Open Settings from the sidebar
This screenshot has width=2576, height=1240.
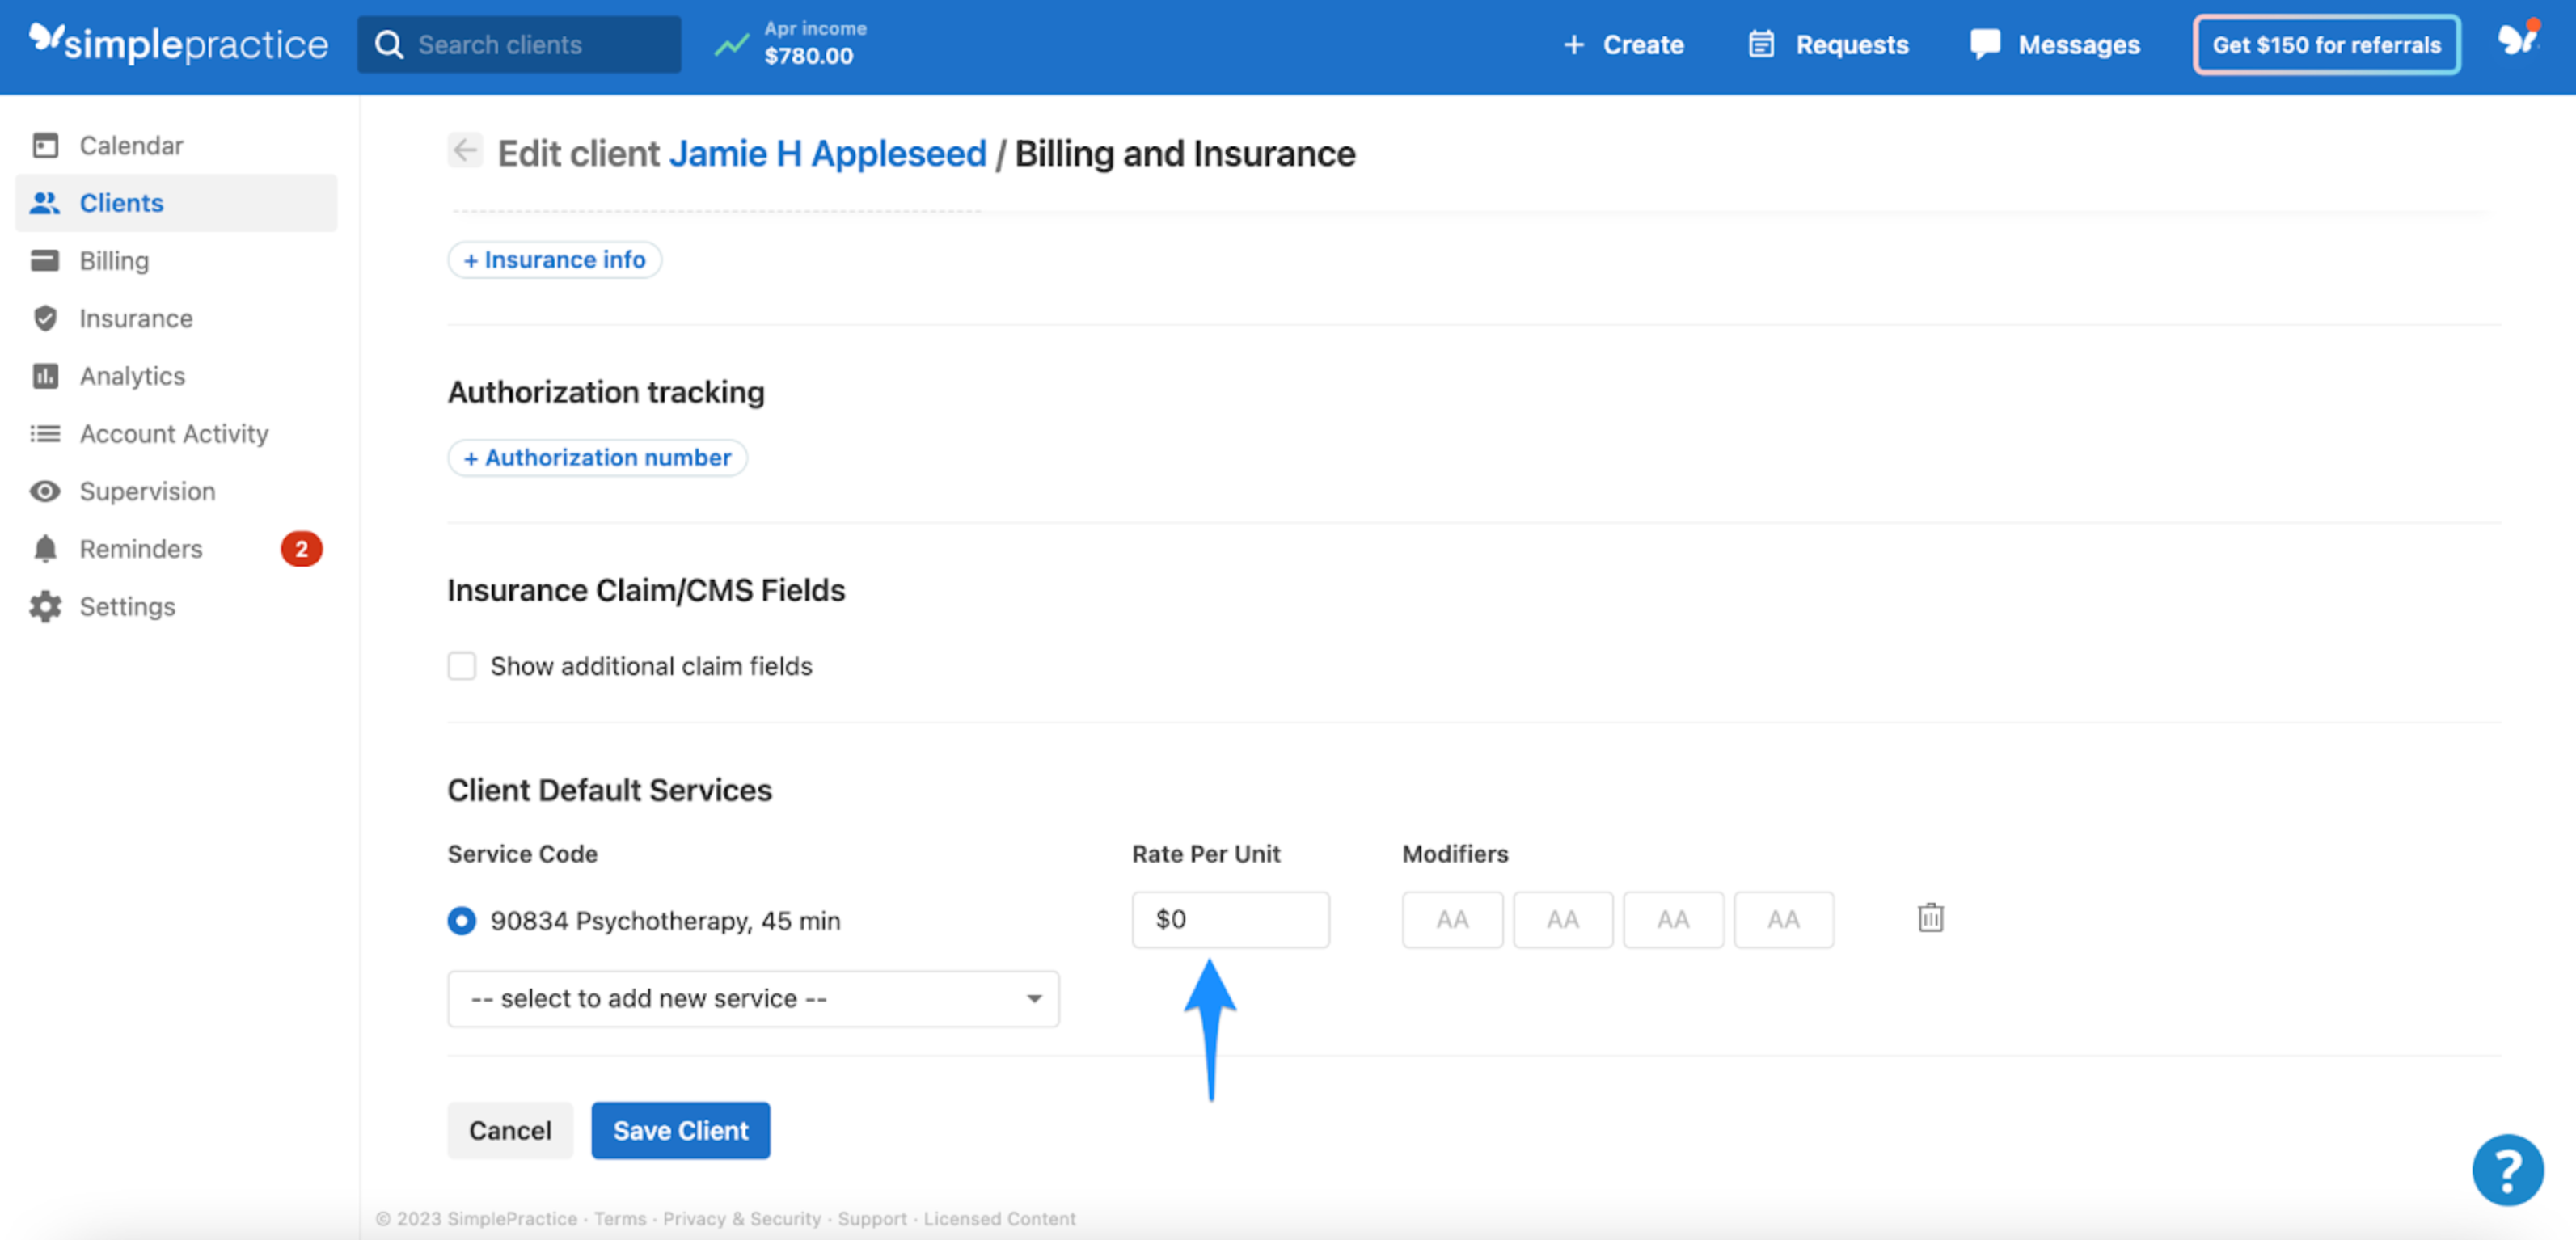click(x=128, y=606)
